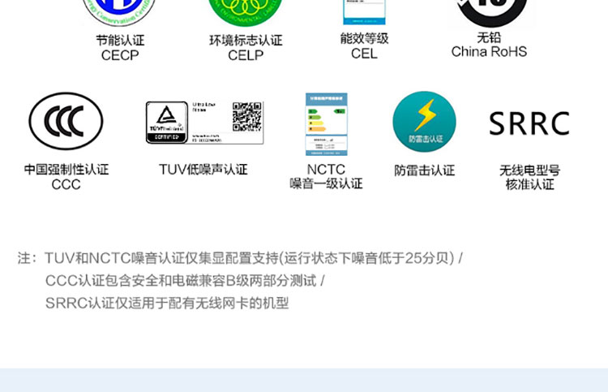The width and height of the screenshot is (608, 392).
Task: Select the '能效等级 CEL' caption
Action: [364, 46]
